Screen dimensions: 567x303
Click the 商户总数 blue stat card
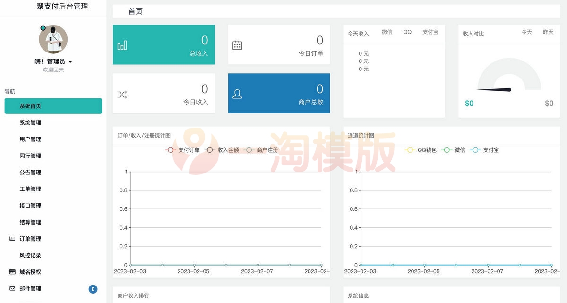(x=279, y=94)
